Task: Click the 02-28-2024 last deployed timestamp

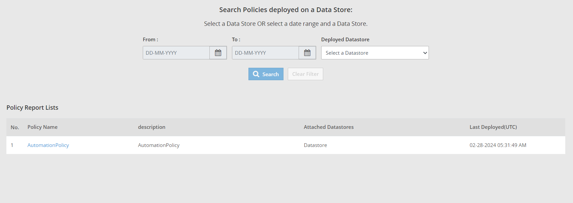Action: point(498,145)
